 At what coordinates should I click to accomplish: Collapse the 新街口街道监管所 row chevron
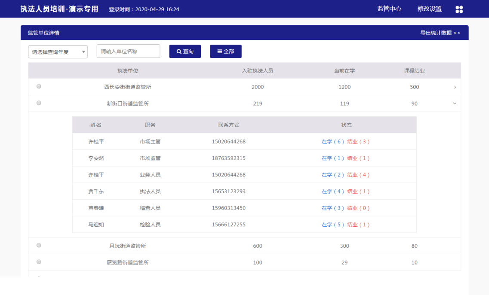tap(455, 103)
